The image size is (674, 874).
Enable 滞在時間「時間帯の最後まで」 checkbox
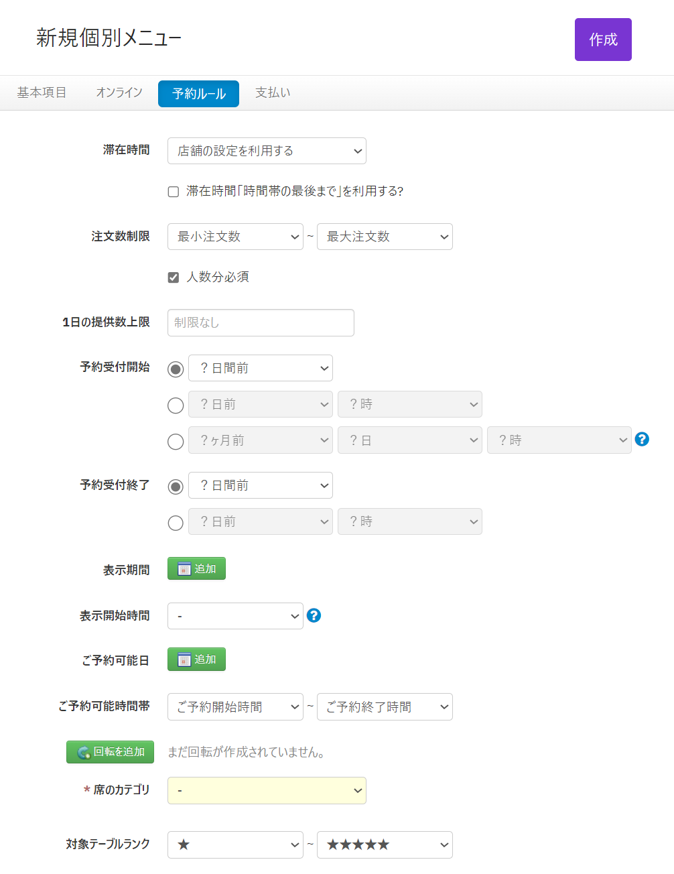[174, 192]
